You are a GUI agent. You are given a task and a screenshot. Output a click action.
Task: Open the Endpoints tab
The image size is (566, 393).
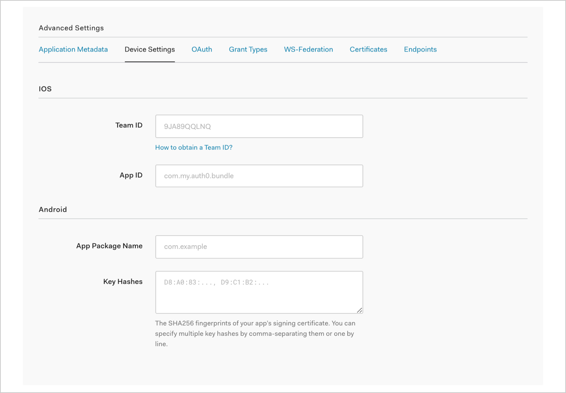coord(420,50)
